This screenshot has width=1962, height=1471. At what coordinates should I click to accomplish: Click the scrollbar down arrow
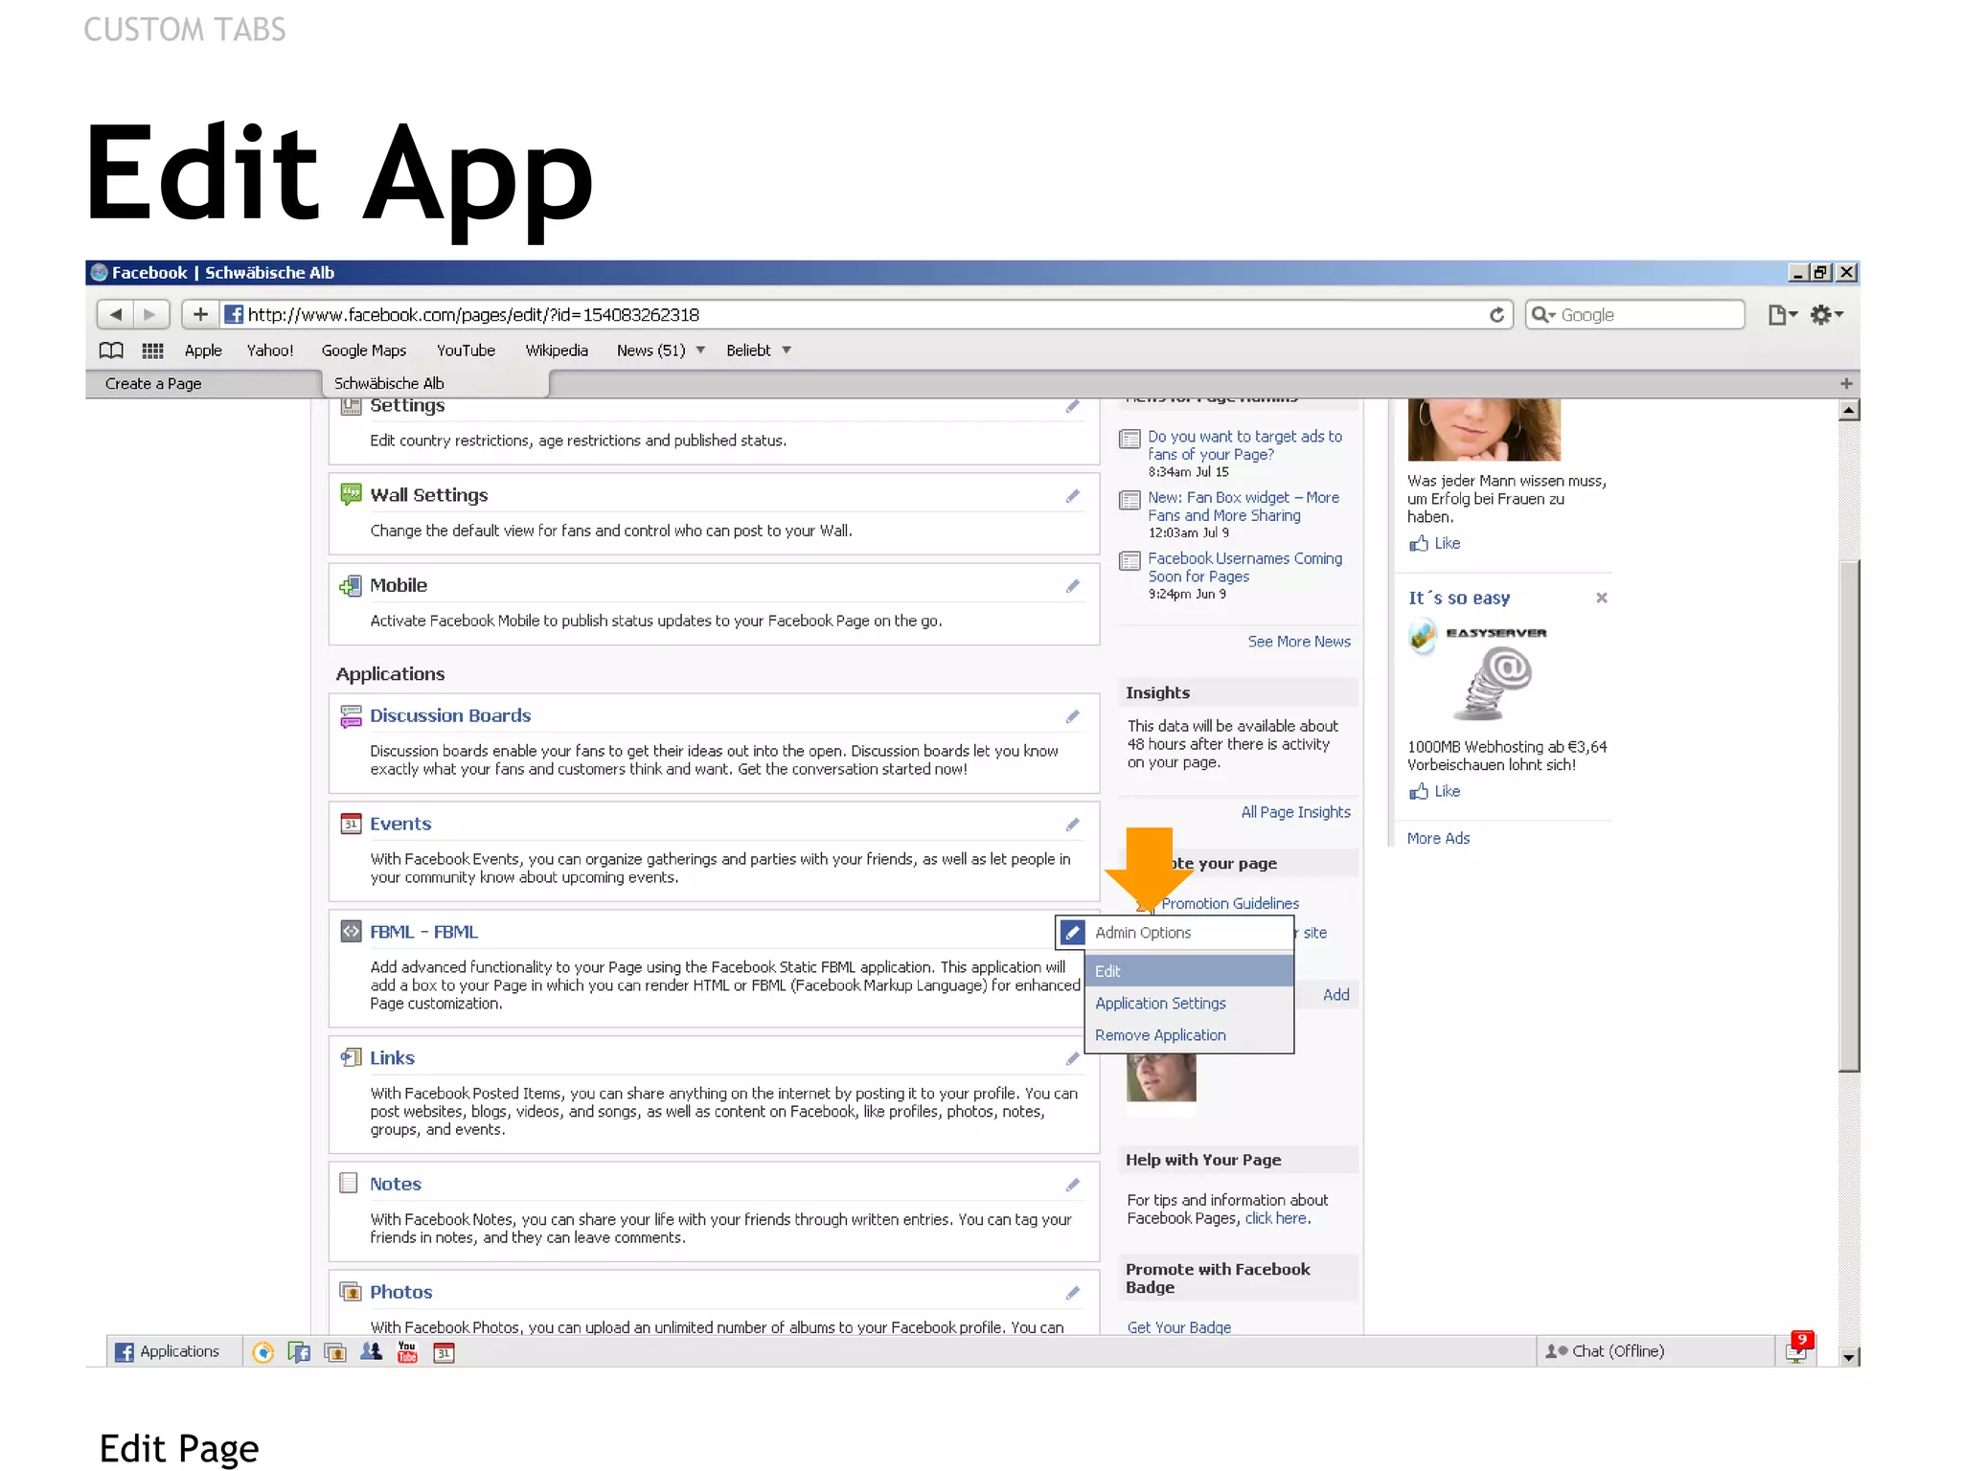tap(1849, 1356)
